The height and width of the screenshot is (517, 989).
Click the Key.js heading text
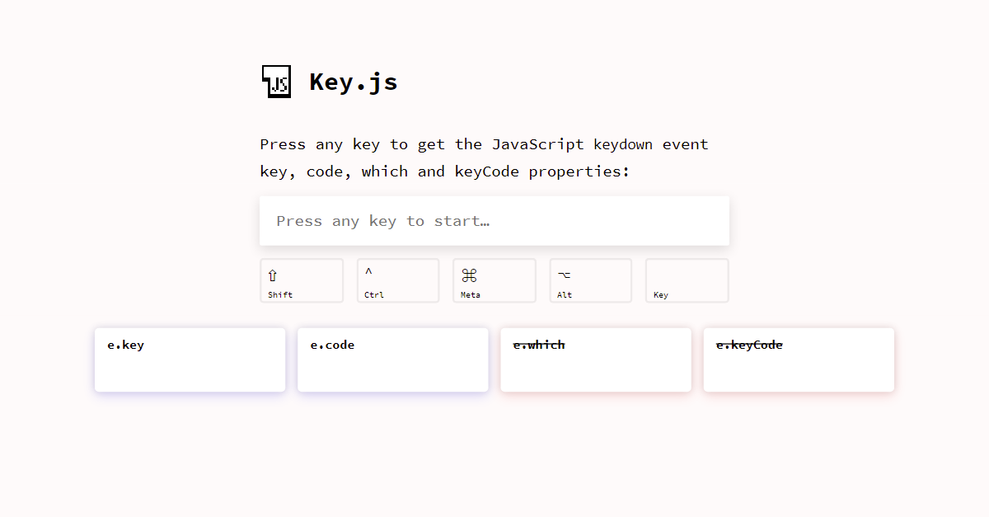(354, 81)
